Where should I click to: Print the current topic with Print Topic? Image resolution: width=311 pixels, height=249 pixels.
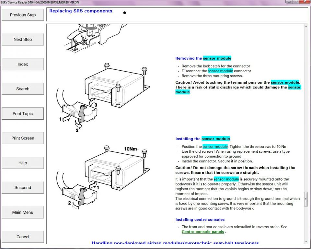(x=23, y=113)
